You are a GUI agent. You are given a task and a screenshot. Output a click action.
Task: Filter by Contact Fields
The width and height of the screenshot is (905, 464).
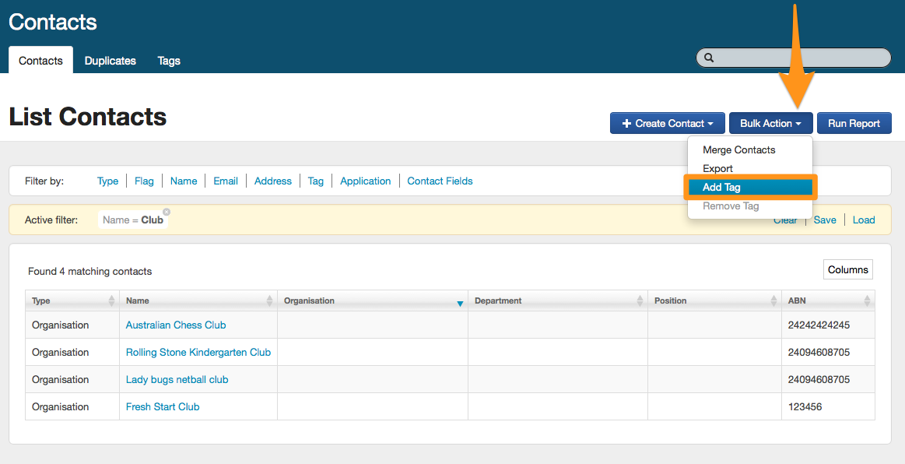click(440, 181)
